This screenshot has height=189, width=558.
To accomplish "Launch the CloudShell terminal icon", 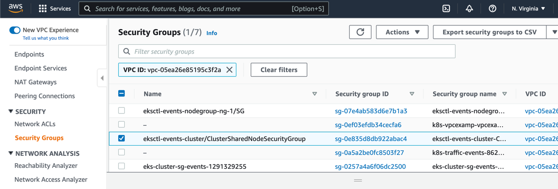I will pyautogui.click(x=446, y=8).
